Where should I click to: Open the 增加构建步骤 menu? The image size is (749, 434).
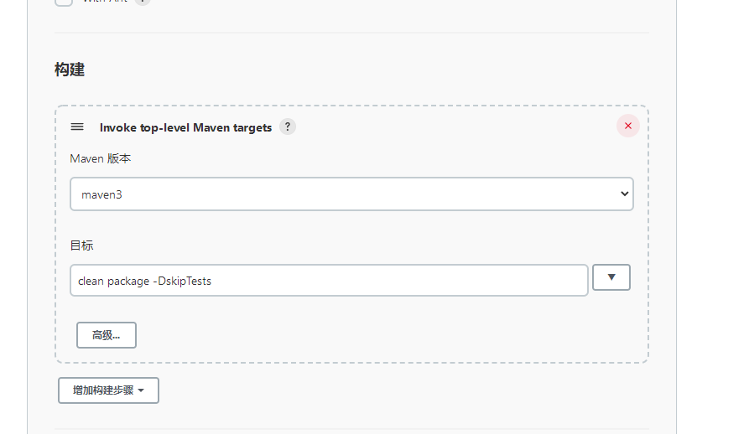(x=103, y=390)
